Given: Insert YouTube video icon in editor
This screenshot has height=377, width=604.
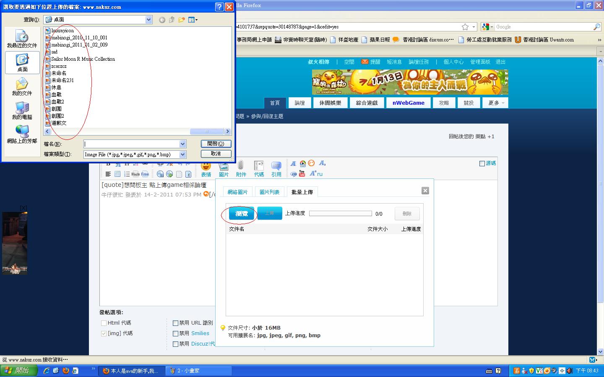Looking at the screenshot, I should tap(302, 173).
